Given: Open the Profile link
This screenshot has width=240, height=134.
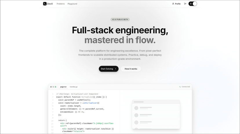Looking at the screenshot, I should [178, 4].
